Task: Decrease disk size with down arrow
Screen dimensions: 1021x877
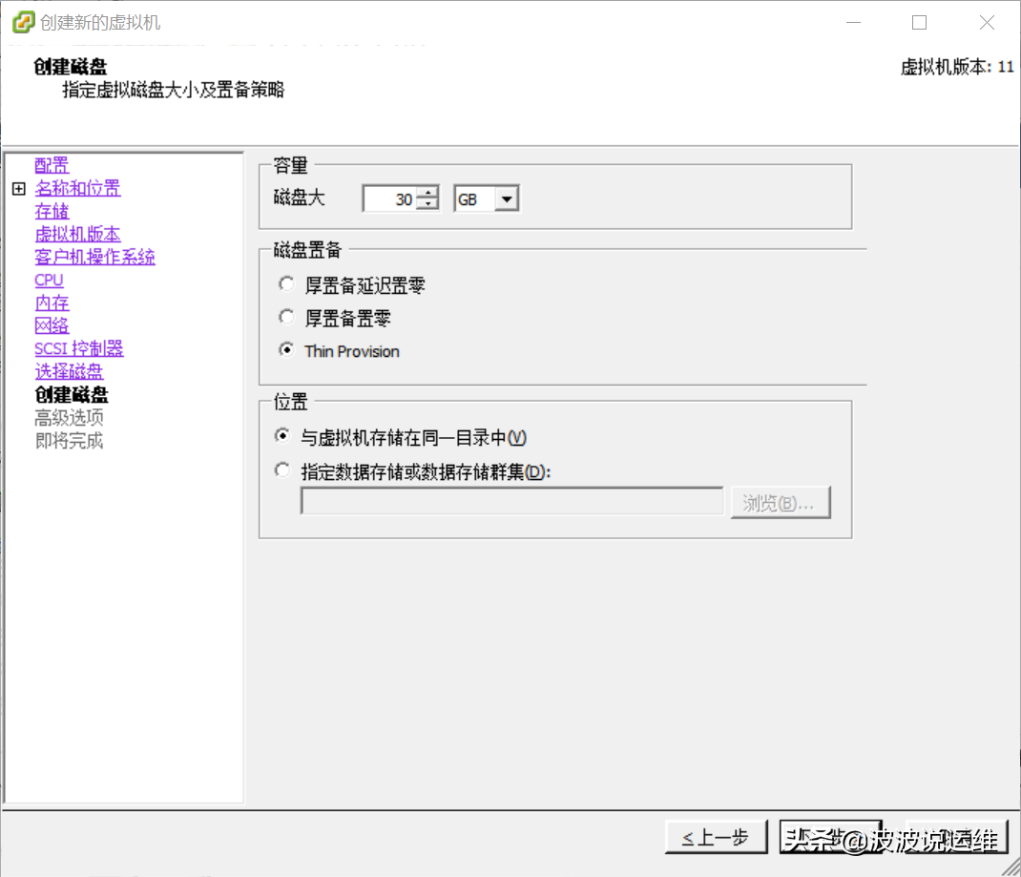Action: pyautogui.click(x=427, y=205)
